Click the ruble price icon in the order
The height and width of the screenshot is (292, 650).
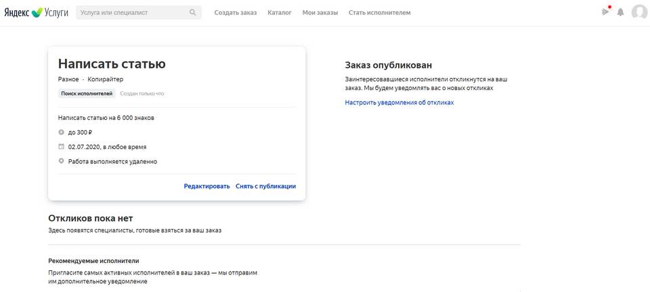pos(62,132)
